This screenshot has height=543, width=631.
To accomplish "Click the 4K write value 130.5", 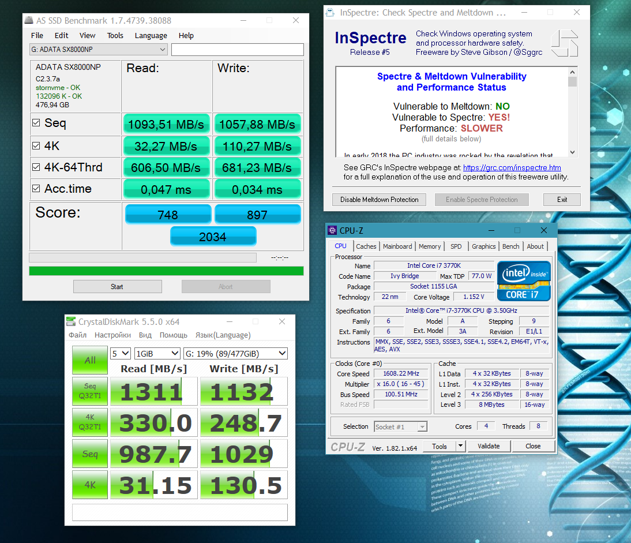I will click(244, 485).
